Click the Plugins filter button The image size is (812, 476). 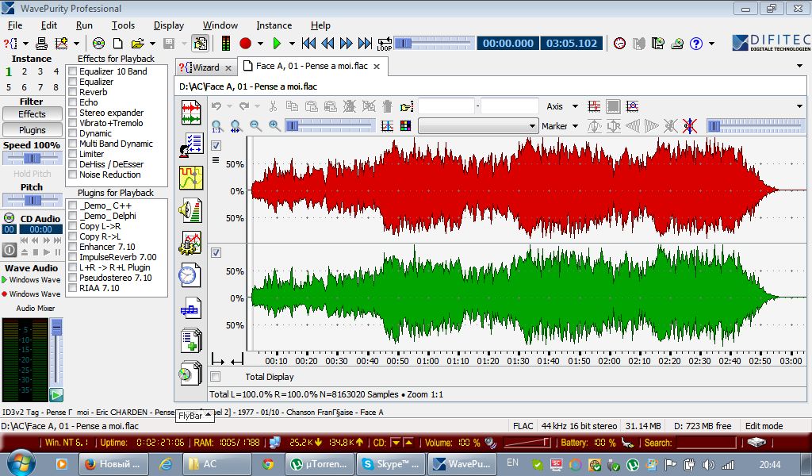(x=33, y=129)
